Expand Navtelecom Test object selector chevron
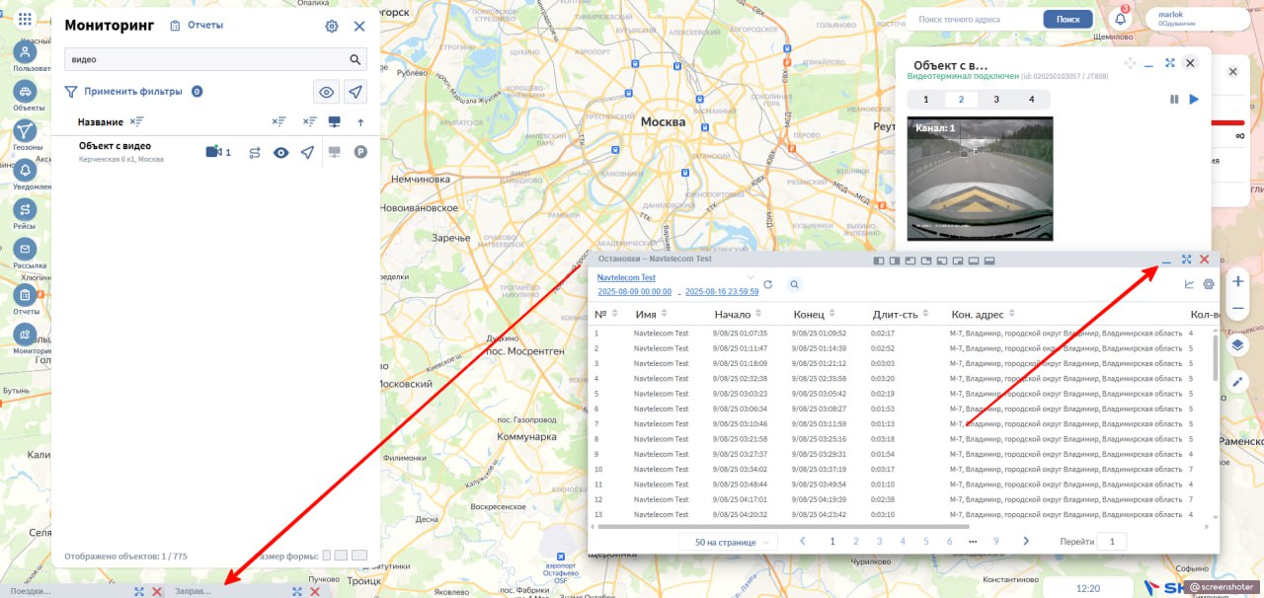The image size is (1264, 598). click(751, 278)
